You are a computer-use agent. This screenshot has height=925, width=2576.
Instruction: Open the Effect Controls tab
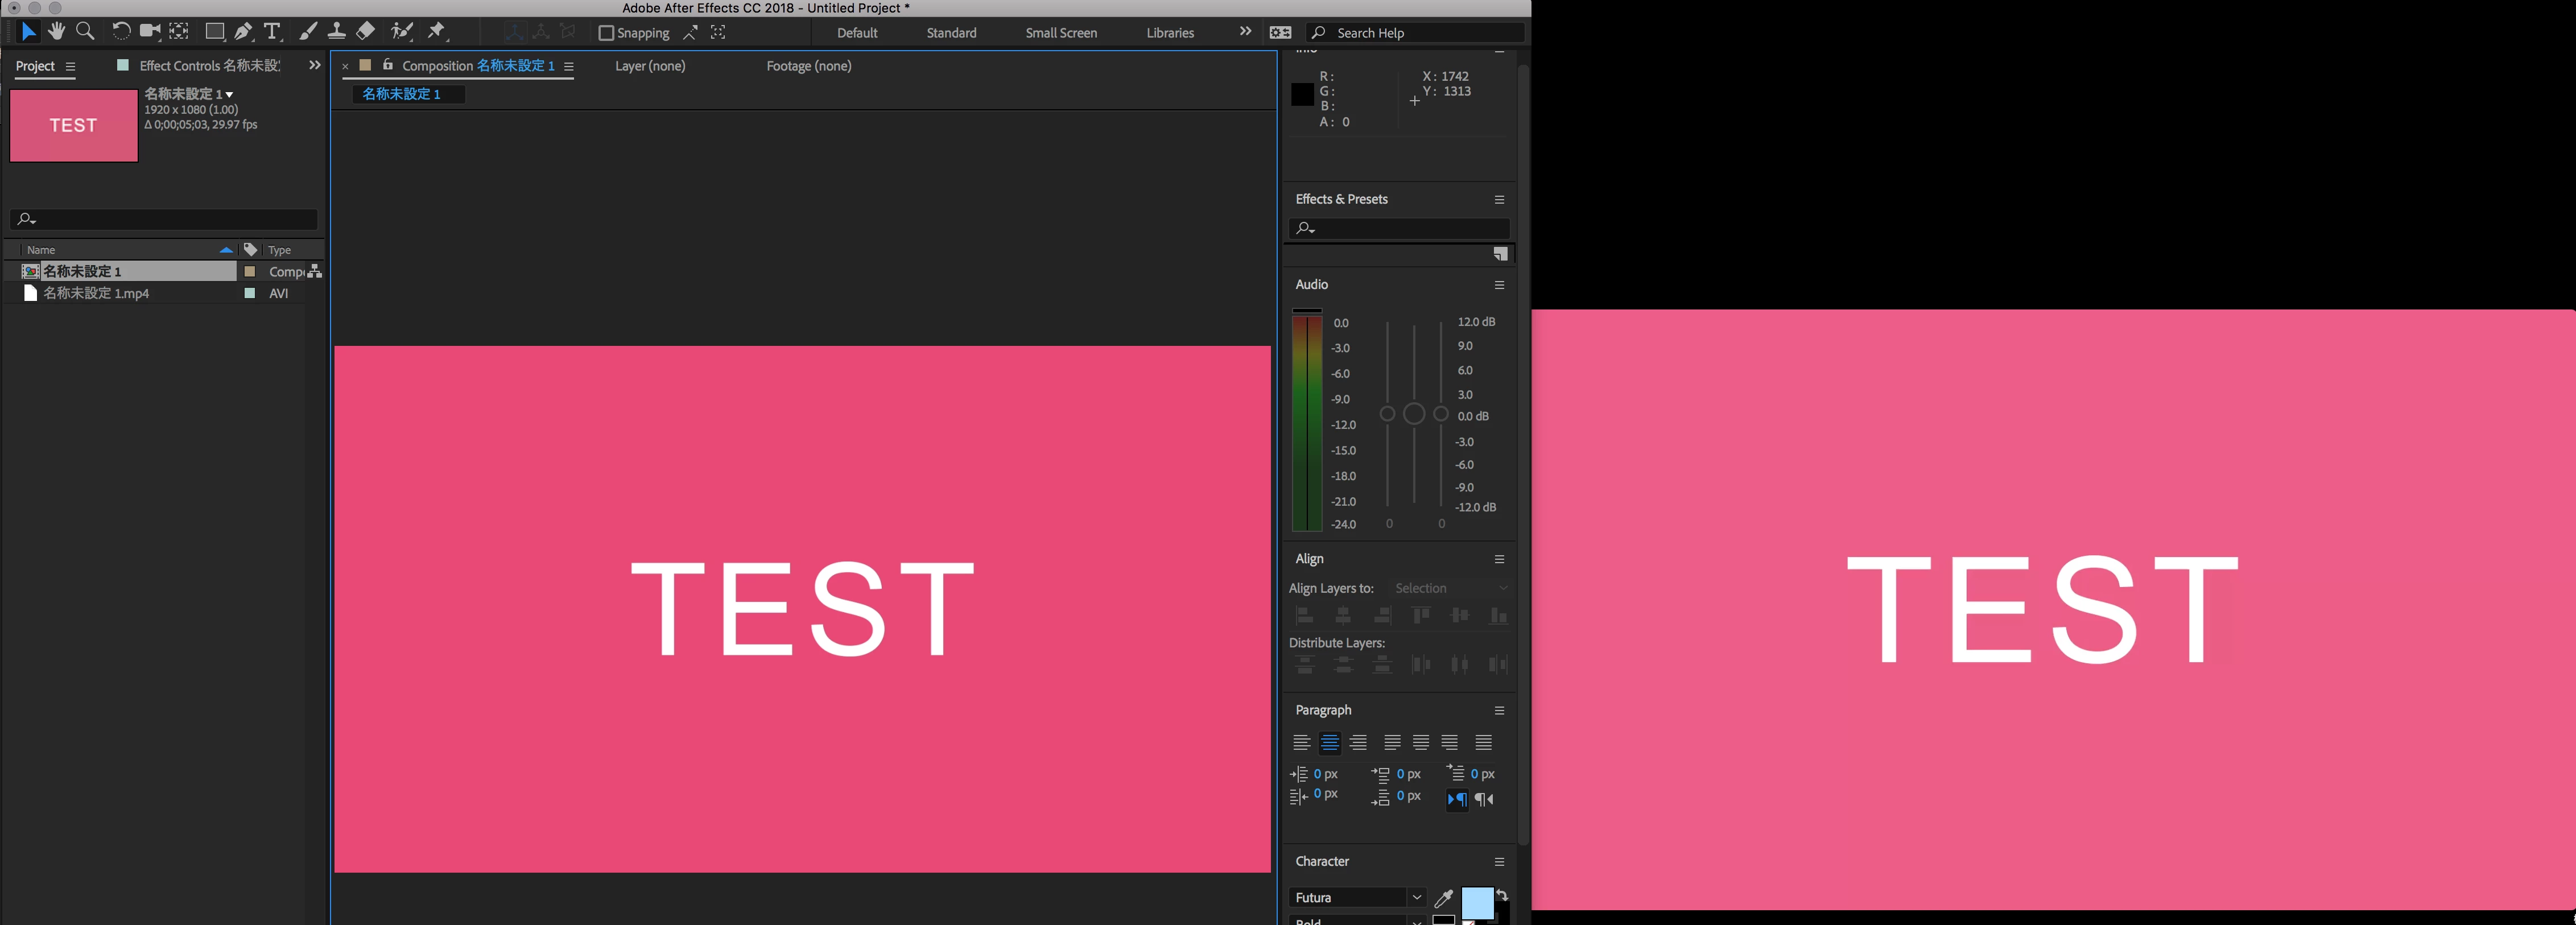pos(209,66)
